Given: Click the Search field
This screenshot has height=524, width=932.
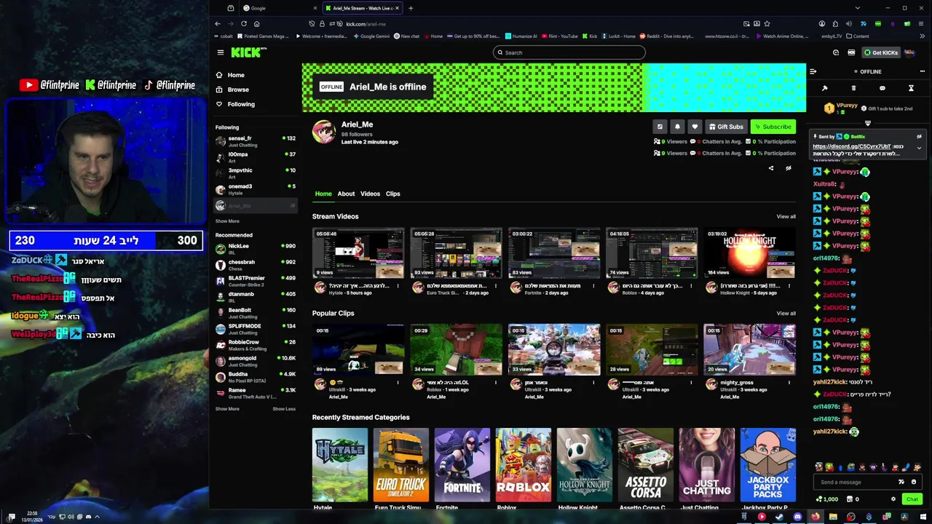Looking at the screenshot, I should (569, 52).
